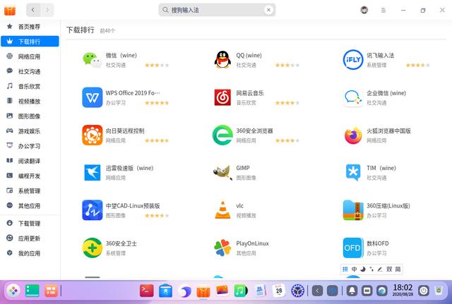Open the 数科OFD app icon
Image resolution: width=452 pixels, height=304 pixels.
click(353, 248)
